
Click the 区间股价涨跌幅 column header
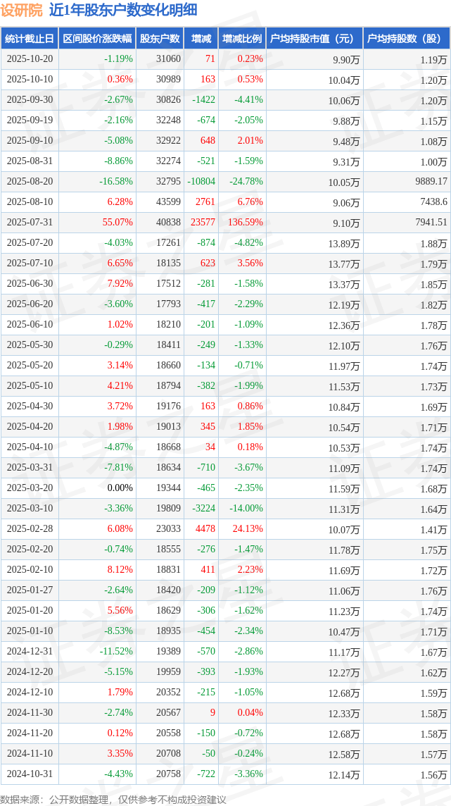97,39
